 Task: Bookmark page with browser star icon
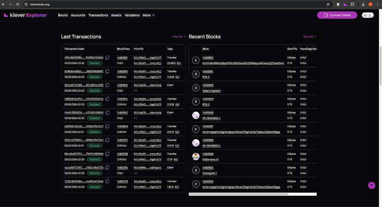pyautogui.click(x=328, y=4)
